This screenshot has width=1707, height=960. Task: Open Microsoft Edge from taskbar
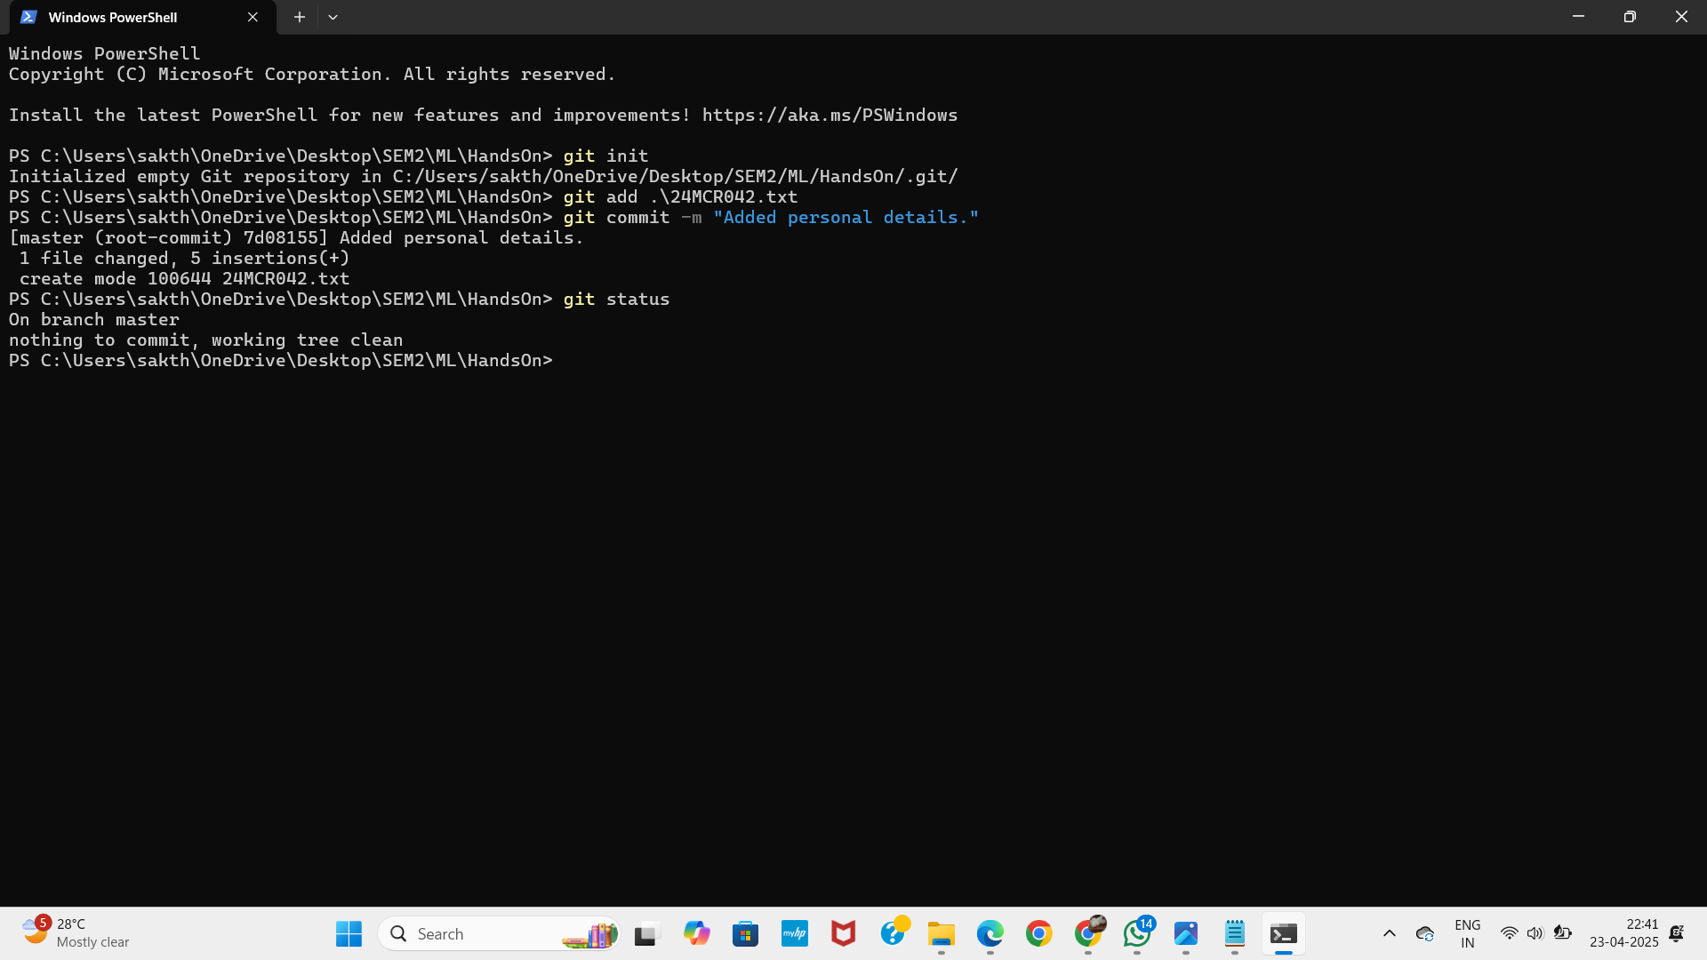click(990, 933)
